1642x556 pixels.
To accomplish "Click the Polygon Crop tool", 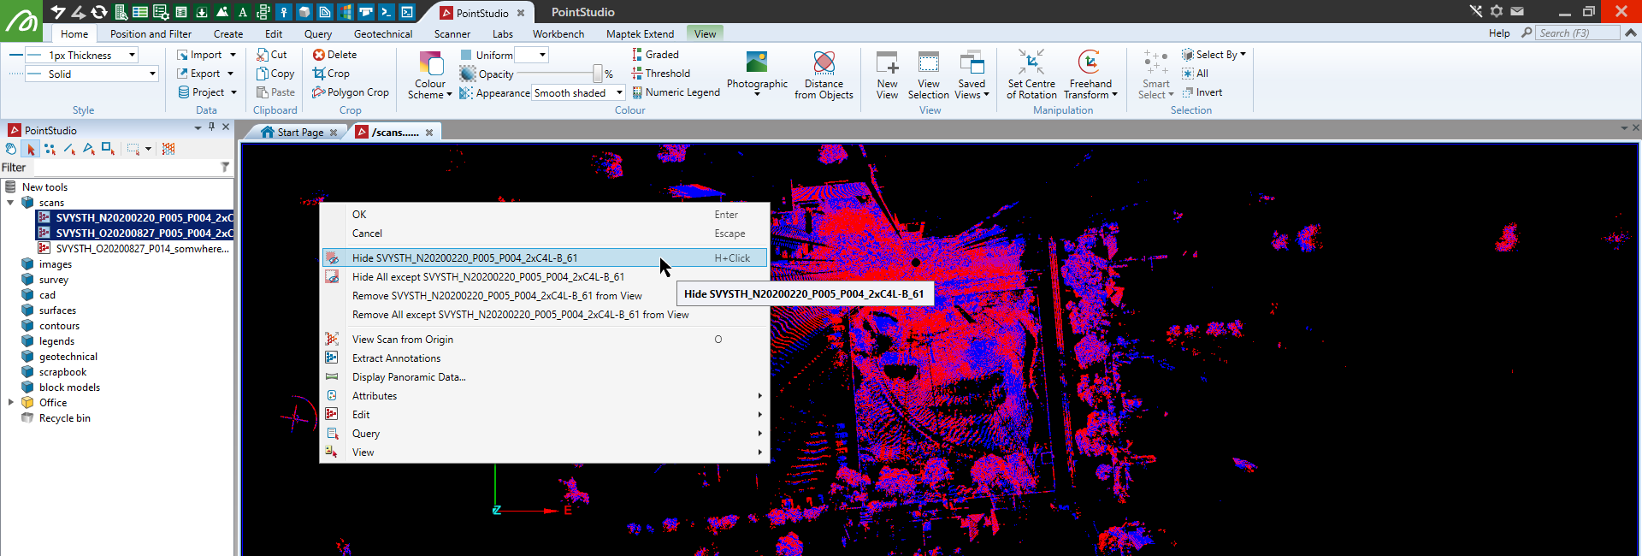I will 351,92.
